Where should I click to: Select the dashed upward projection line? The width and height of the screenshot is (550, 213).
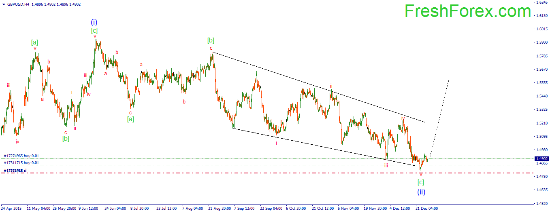(x=439, y=118)
